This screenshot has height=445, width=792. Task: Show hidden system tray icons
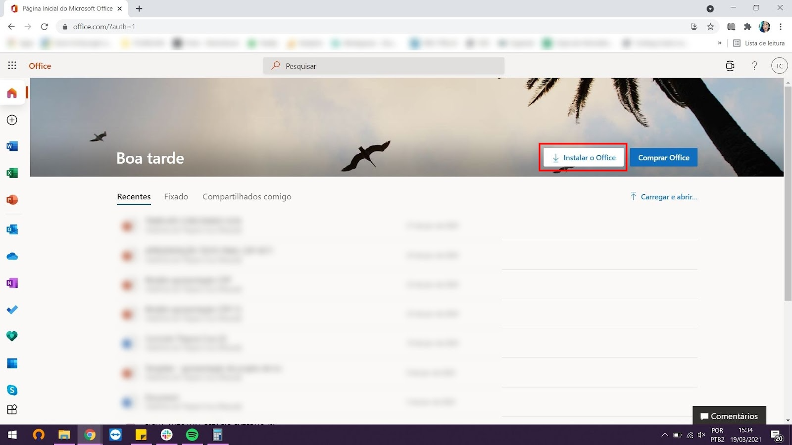point(664,435)
